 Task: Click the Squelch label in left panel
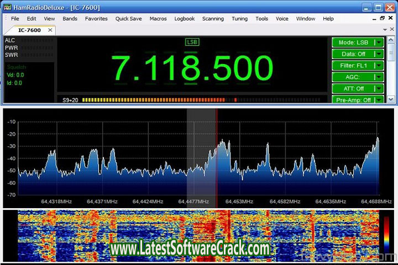click(x=16, y=66)
